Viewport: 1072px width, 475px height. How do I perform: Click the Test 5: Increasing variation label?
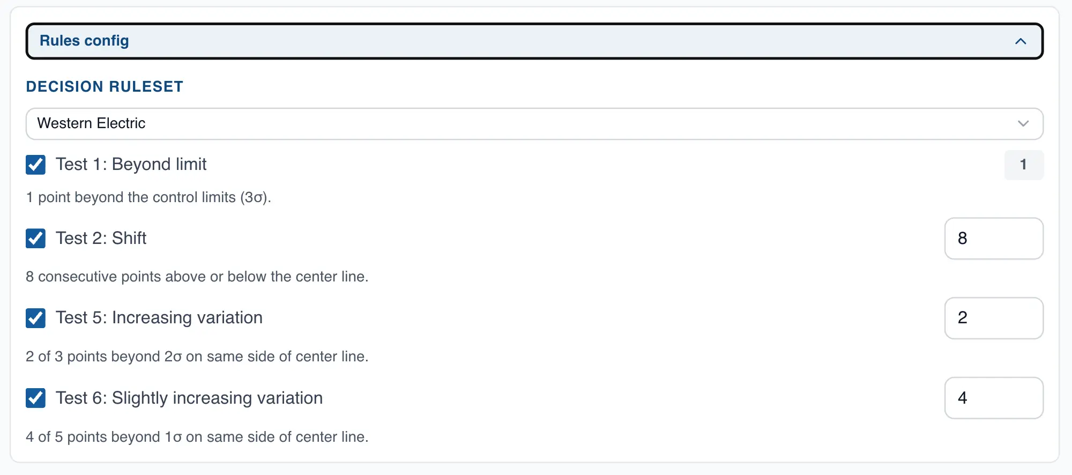[x=159, y=317]
